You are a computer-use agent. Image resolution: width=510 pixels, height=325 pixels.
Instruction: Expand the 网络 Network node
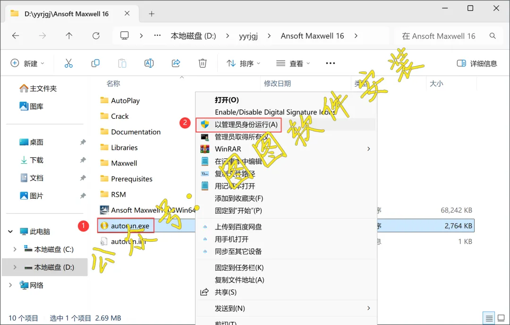(x=10, y=285)
